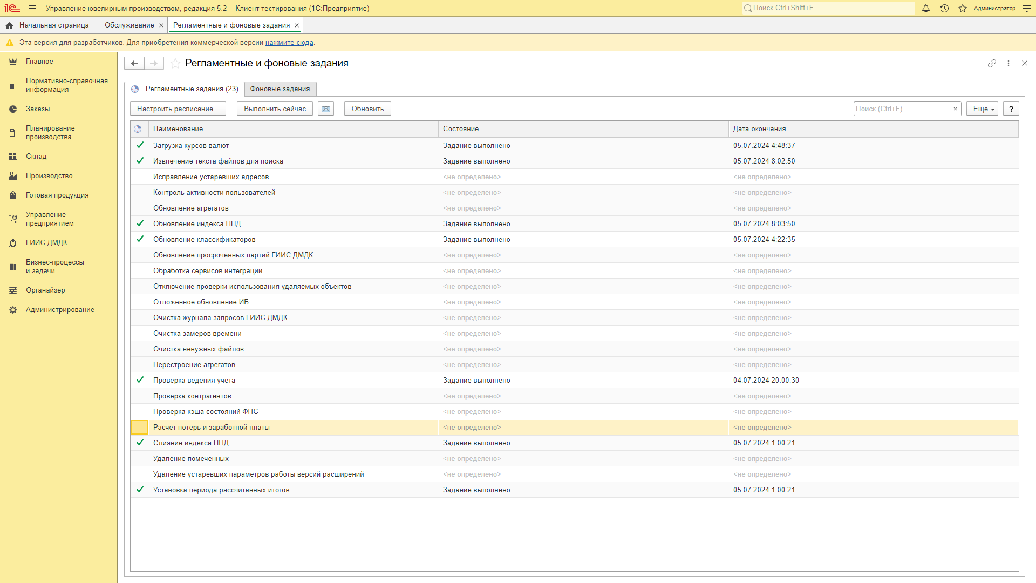
Task: Open help with the question mark button
Action: [x=1011, y=109]
